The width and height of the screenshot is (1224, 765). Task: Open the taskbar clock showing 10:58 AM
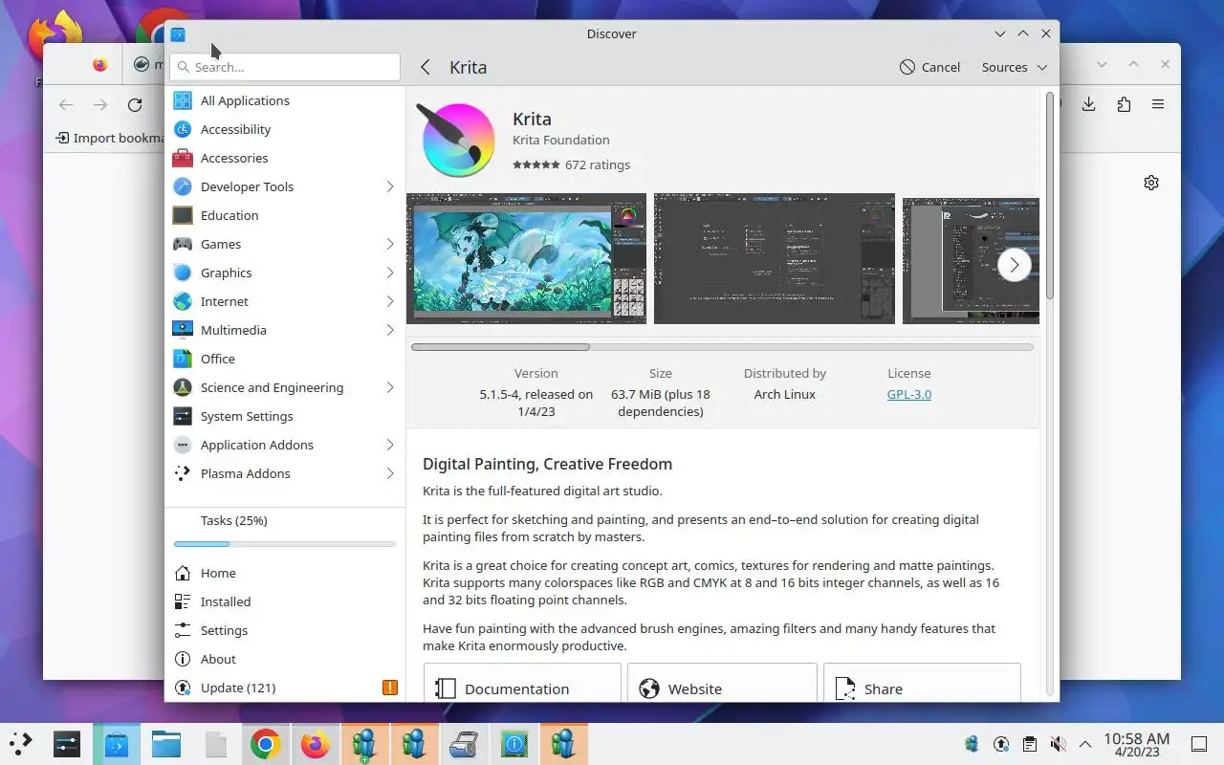[1137, 744]
